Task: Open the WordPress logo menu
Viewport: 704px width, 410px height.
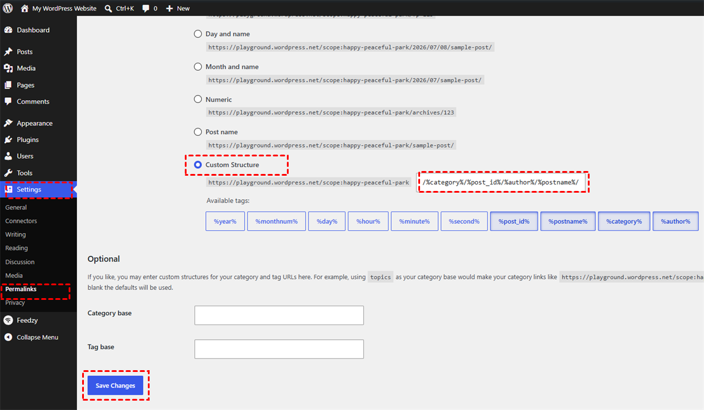Action: click(x=8, y=8)
